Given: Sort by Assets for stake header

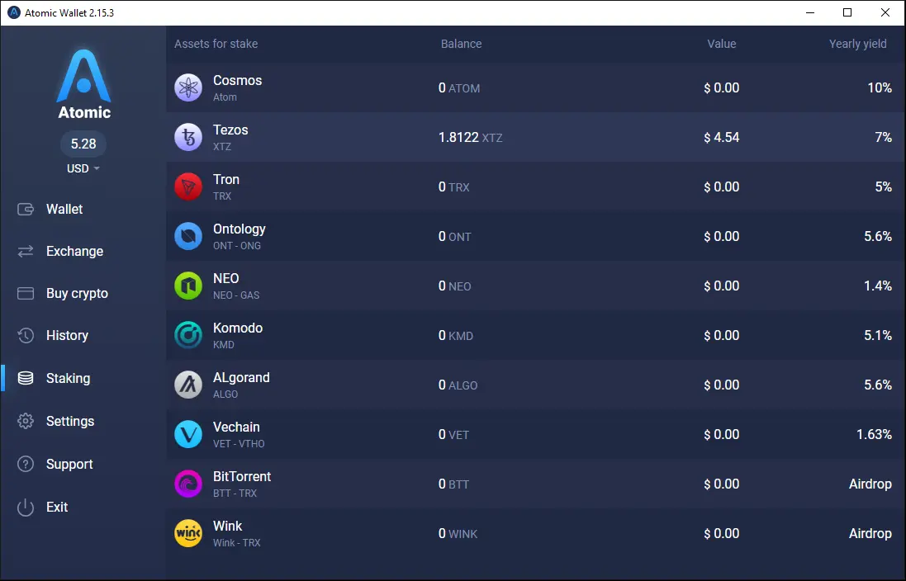Looking at the screenshot, I should coord(216,44).
